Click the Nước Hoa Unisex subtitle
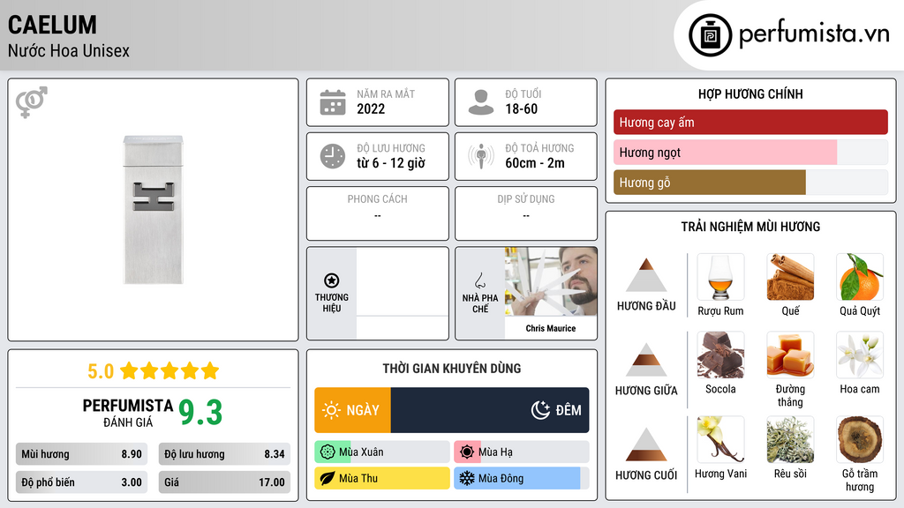The height and width of the screenshot is (508, 904). [69, 51]
